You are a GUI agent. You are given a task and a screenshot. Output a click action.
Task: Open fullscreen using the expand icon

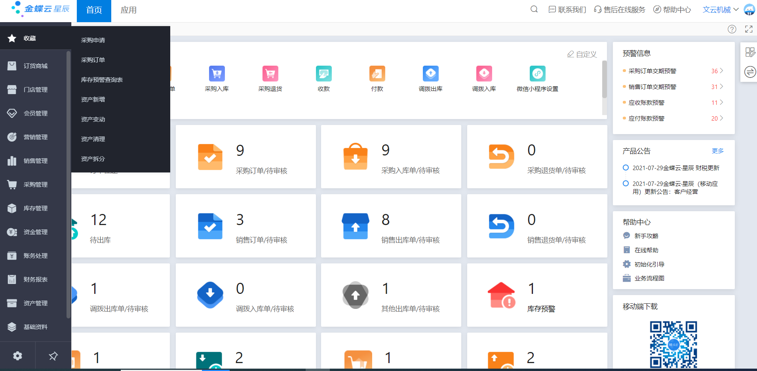point(749,29)
